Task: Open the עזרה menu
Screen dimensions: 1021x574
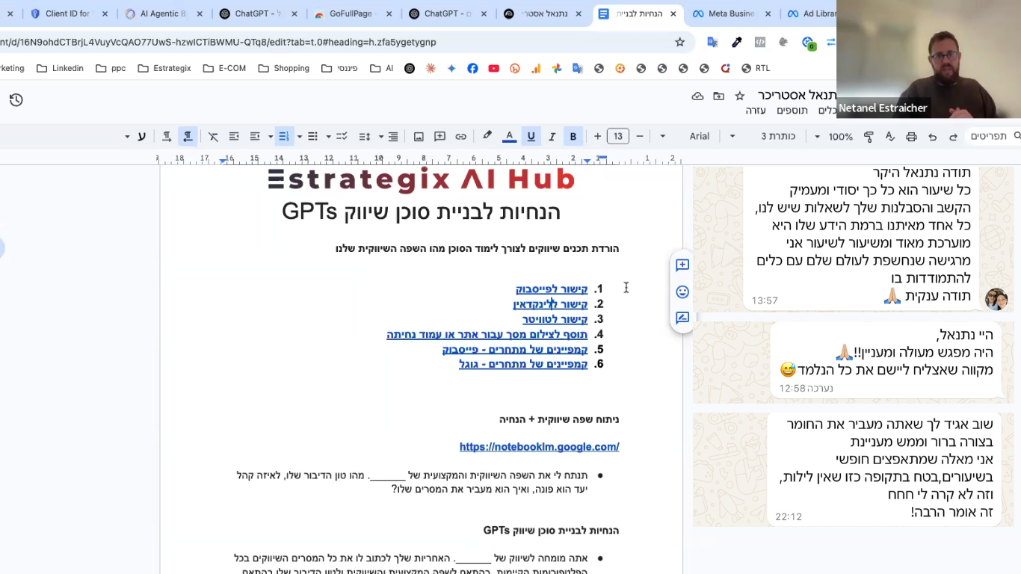Action: point(756,111)
